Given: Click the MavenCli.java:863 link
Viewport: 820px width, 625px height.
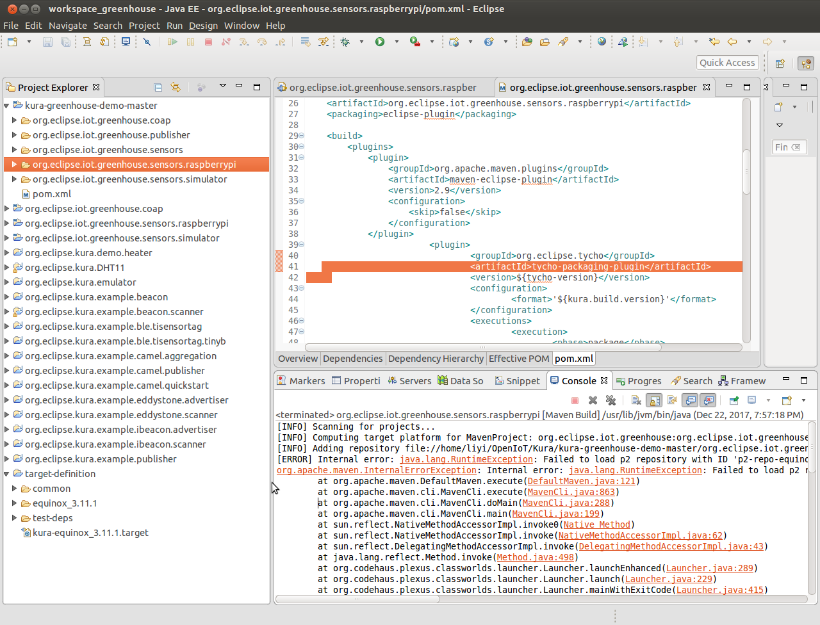Looking at the screenshot, I should (x=571, y=492).
